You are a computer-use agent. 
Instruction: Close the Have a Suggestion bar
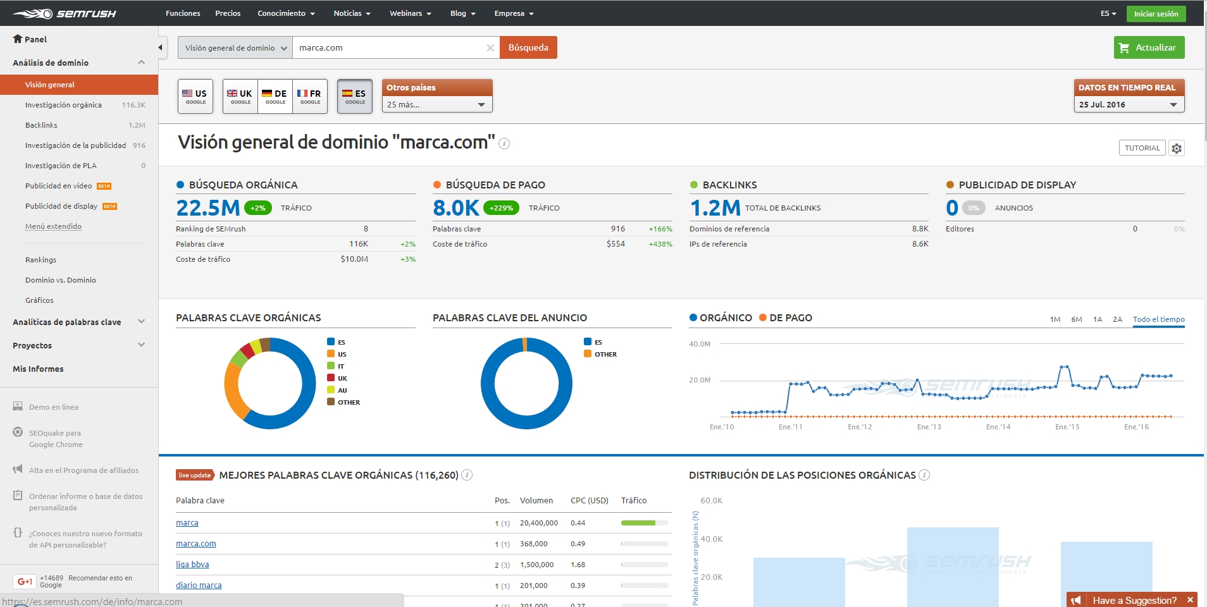point(1190,600)
